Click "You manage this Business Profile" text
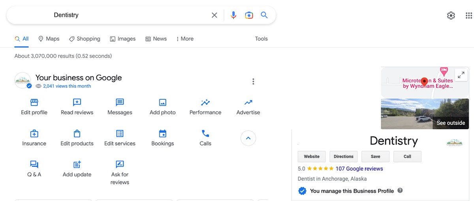The height and width of the screenshot is (201, 474). point(352,191)
